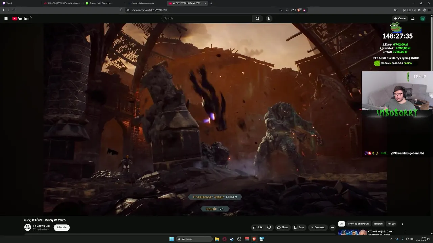
Task: Go back with the browser back arrow
Action: (4, 10)
